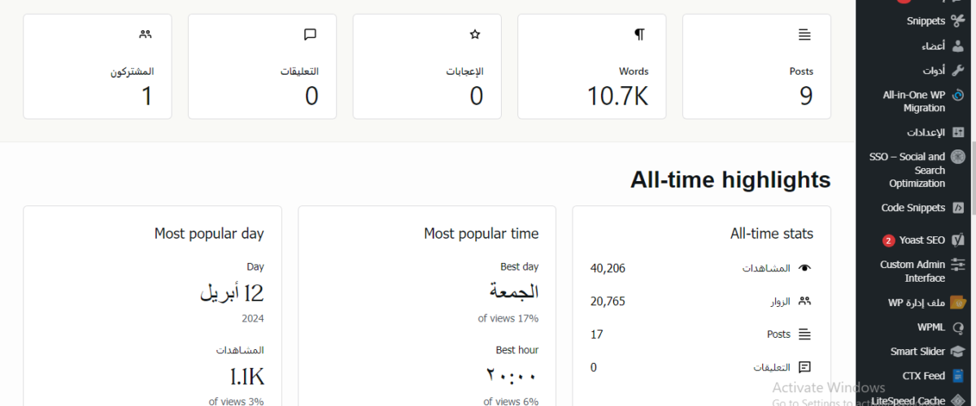Screen dimensions: 976x406
Task: Select the Words stat card showing 10.7K
Action: tap(592, 67)
